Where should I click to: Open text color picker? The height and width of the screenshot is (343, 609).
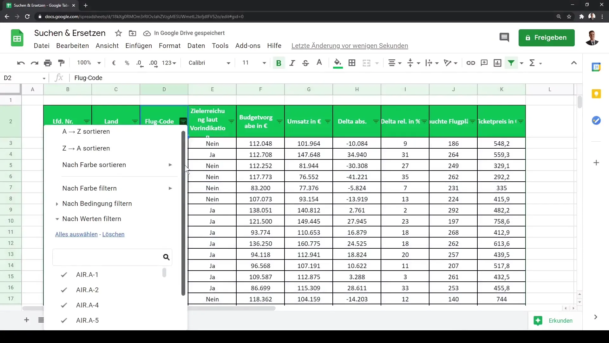(x=319, y=63)
